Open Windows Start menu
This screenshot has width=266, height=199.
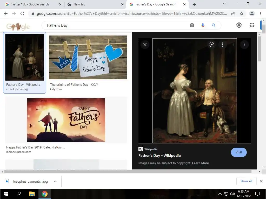pyautogui.click(x=6, y=194)
